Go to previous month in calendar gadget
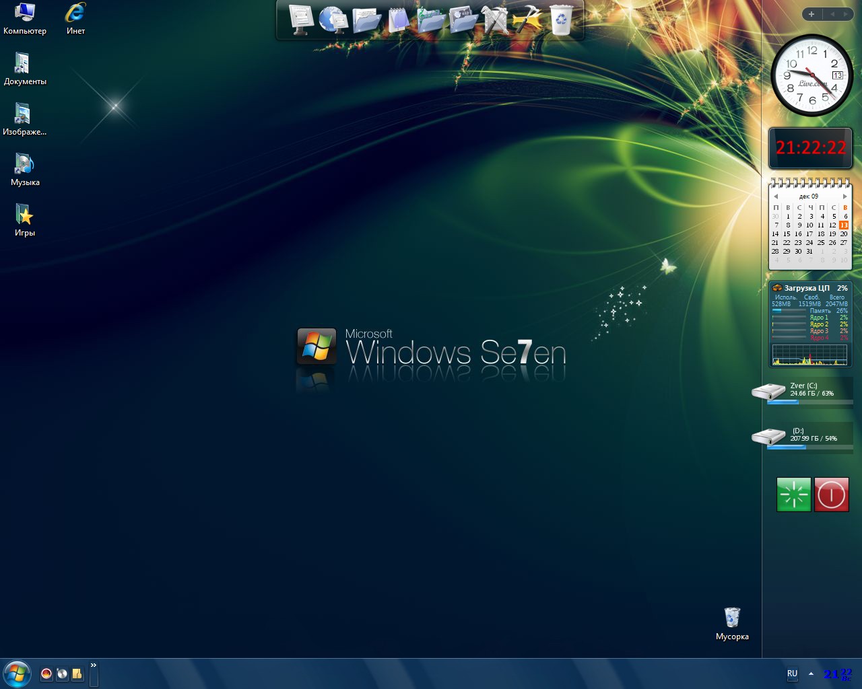The height and width of the screenshot is (689, 862). (x=776, y=196)
